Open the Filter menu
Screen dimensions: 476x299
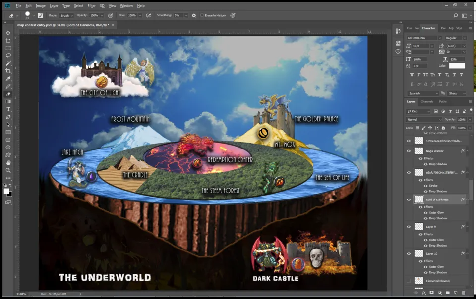(x=91, y=6)
